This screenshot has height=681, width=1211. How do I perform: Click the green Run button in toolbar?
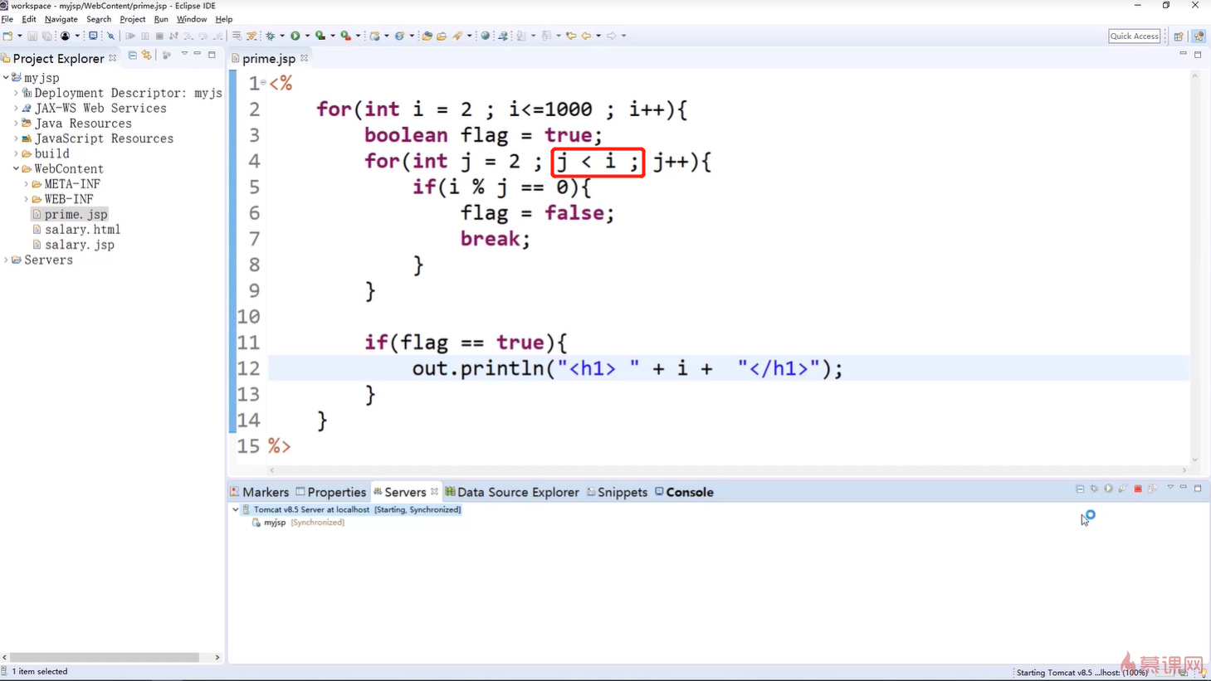click(x=295, y=36)
